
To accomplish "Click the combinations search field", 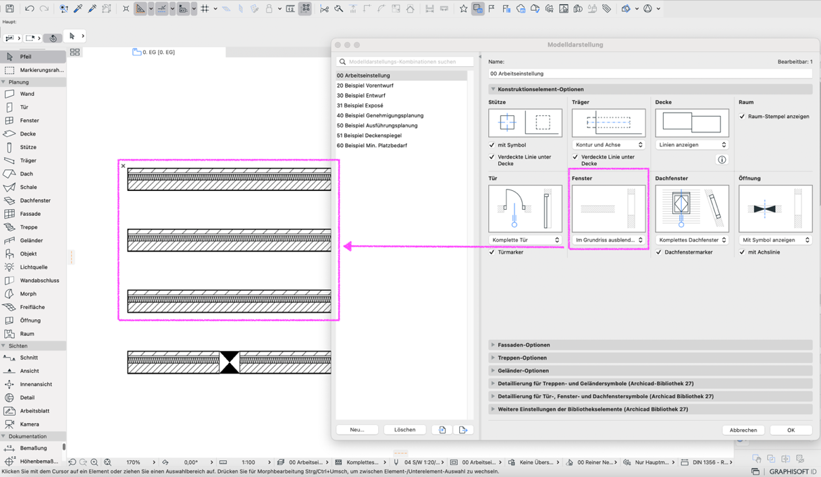I will click(x=405, y=61).
